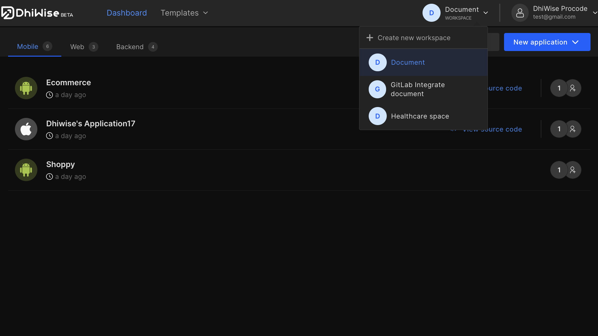Select the Document workspace entry
The width and height of the screenshot is (598, 336).
(423, 62)
